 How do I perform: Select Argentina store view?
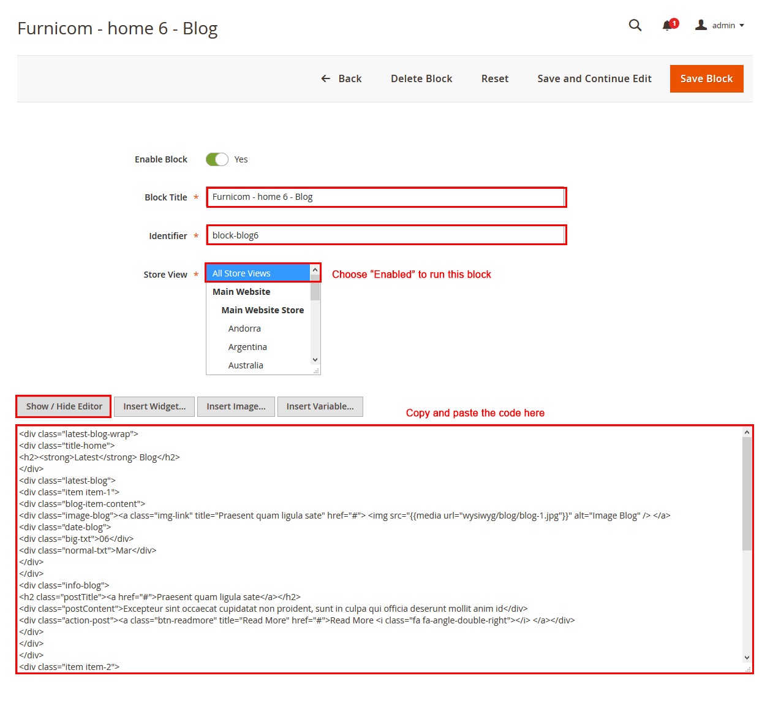(258, 347)
